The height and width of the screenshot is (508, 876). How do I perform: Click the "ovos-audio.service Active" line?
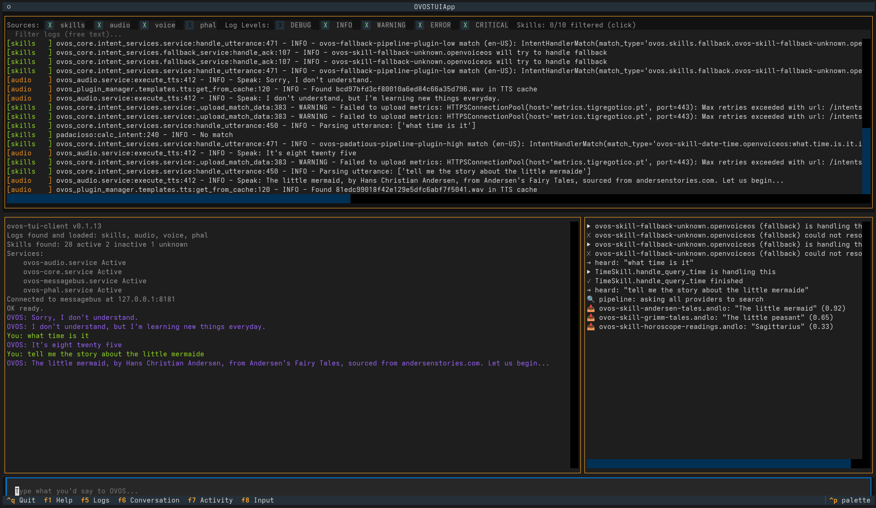click(74, 263)
